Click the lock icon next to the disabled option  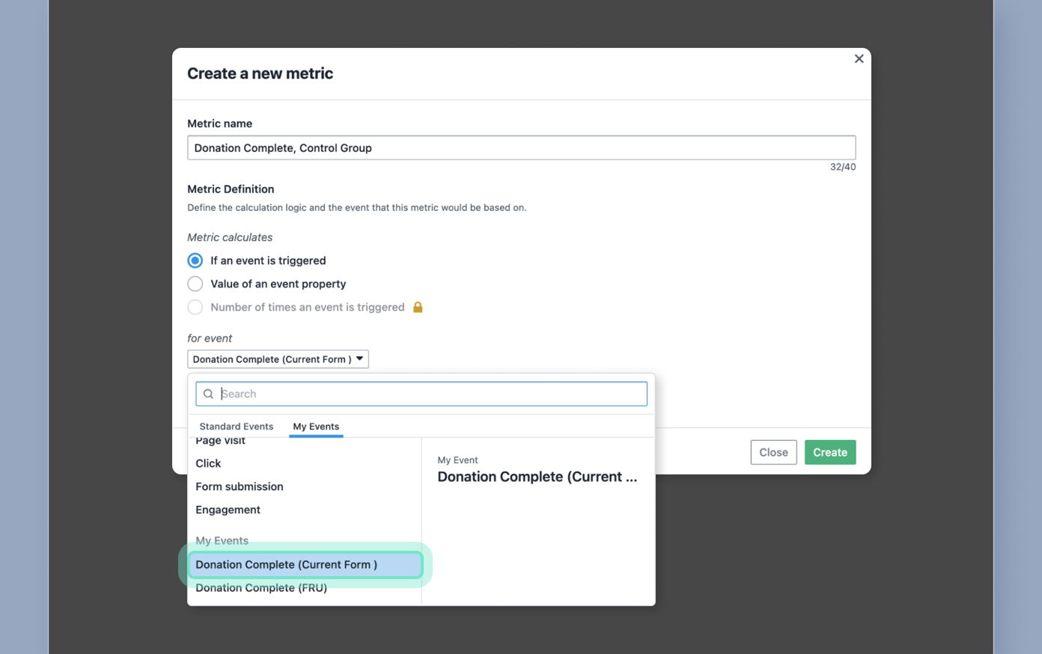pos(418,307)
